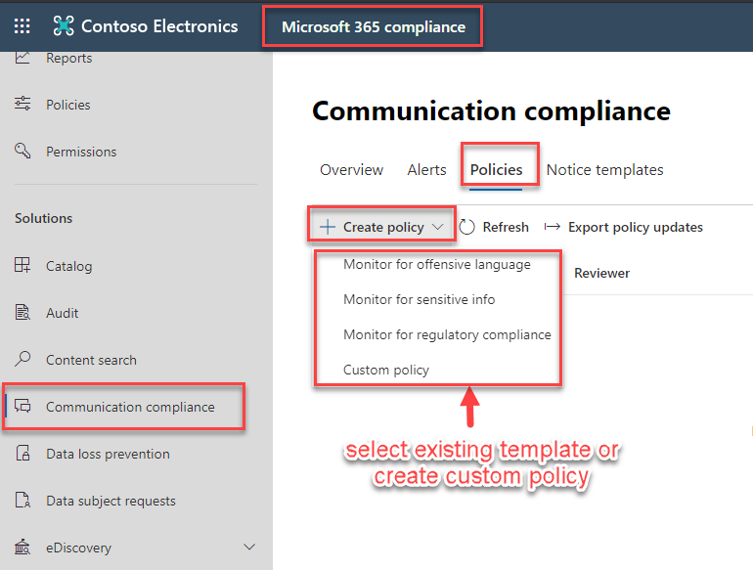
Task: Click the Policies sliders icon in sidebar
Action: tap(22, 105)
